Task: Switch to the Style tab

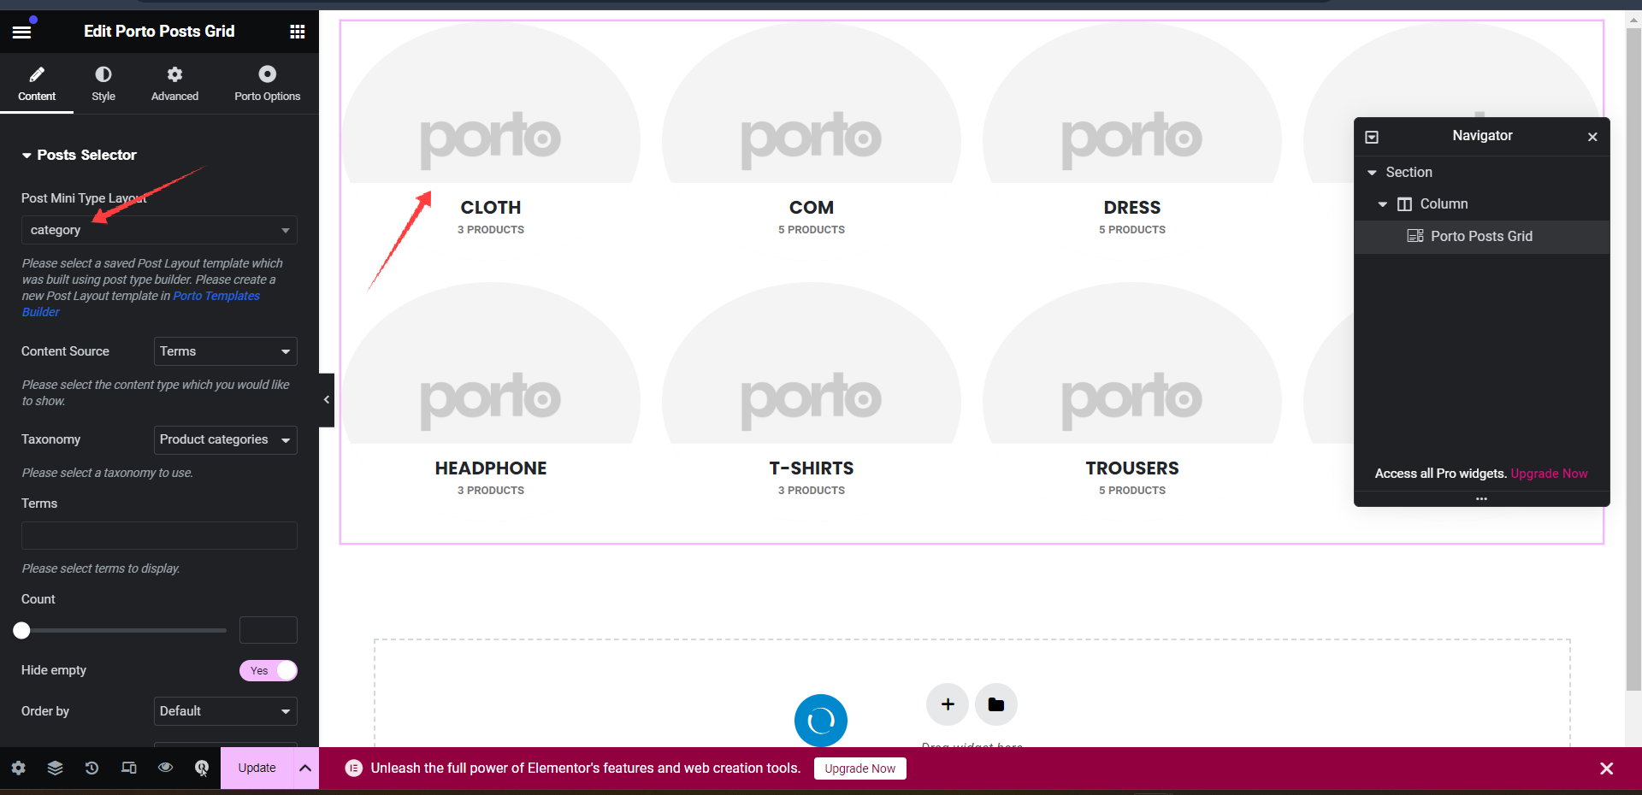Action: tap(103, 84)
